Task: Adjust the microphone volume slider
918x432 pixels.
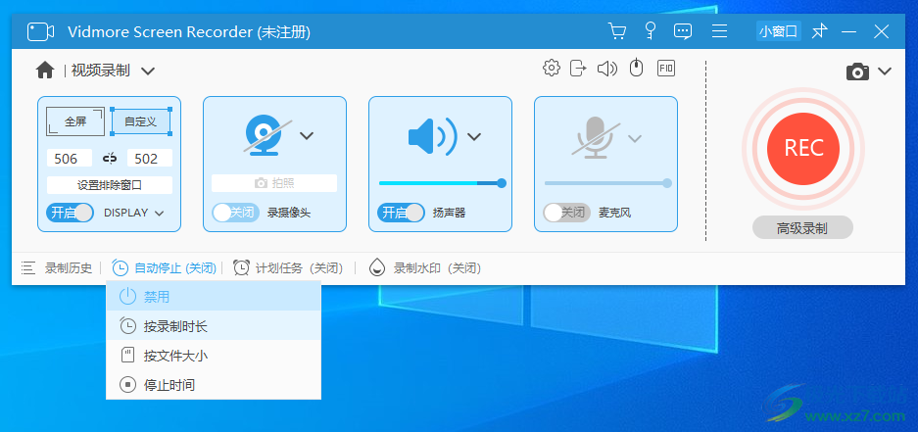Action: click(x=607, y=183)
